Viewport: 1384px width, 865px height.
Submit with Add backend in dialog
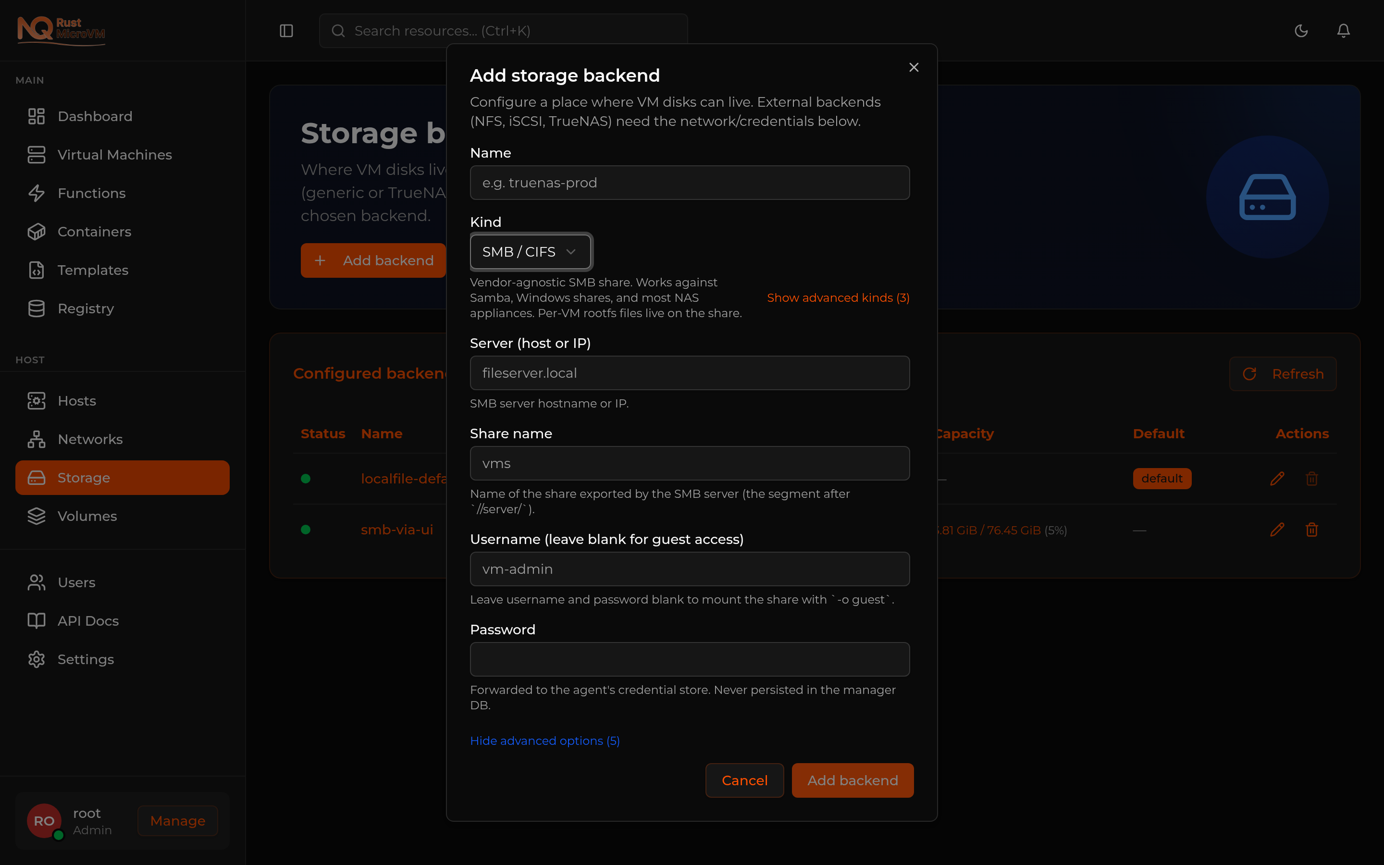tap(852, 780)
